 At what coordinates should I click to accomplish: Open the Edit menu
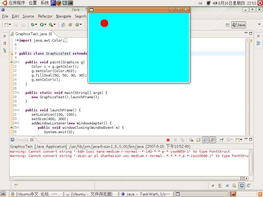pyautogui.click(x=15, y=16)
